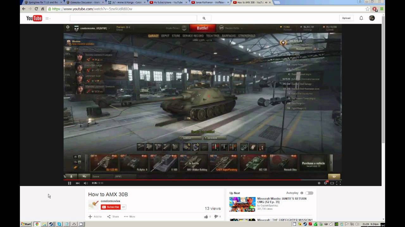Click the address bar URL
Image resolution: width=405 pixels, height=227 pixels.
click(92, 9)
